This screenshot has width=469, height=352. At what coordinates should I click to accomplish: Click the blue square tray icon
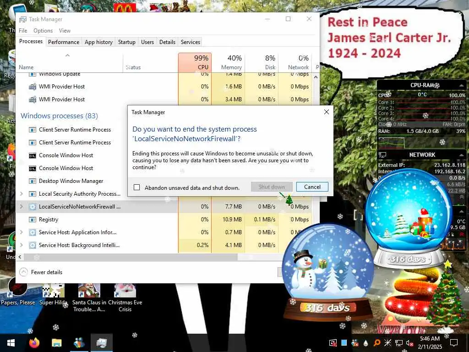pyautogui.click(x=344, y=343)
